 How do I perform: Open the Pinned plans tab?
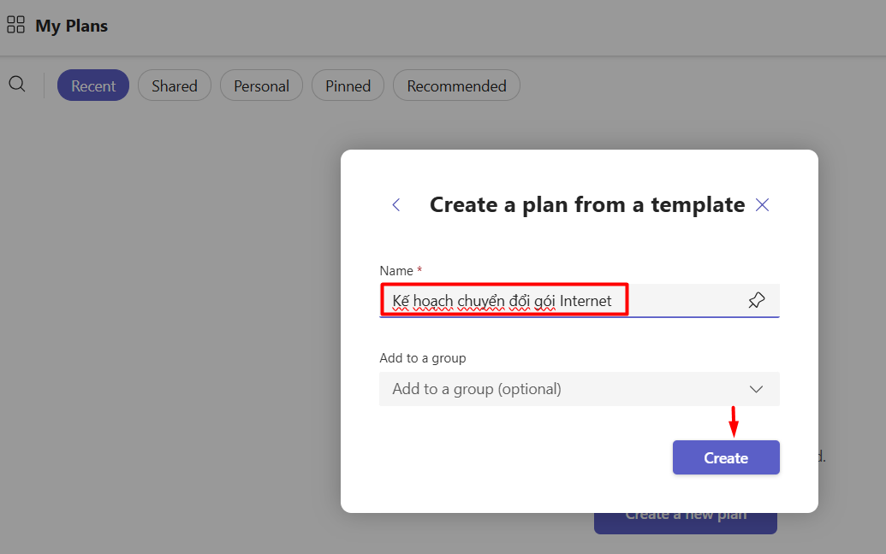(x=348, y=85)
